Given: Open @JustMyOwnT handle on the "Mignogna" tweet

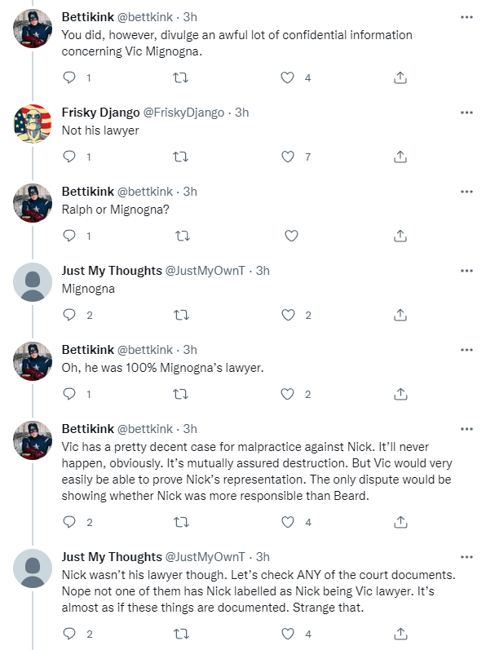Looking at the screenshot, I should [205, 271].
